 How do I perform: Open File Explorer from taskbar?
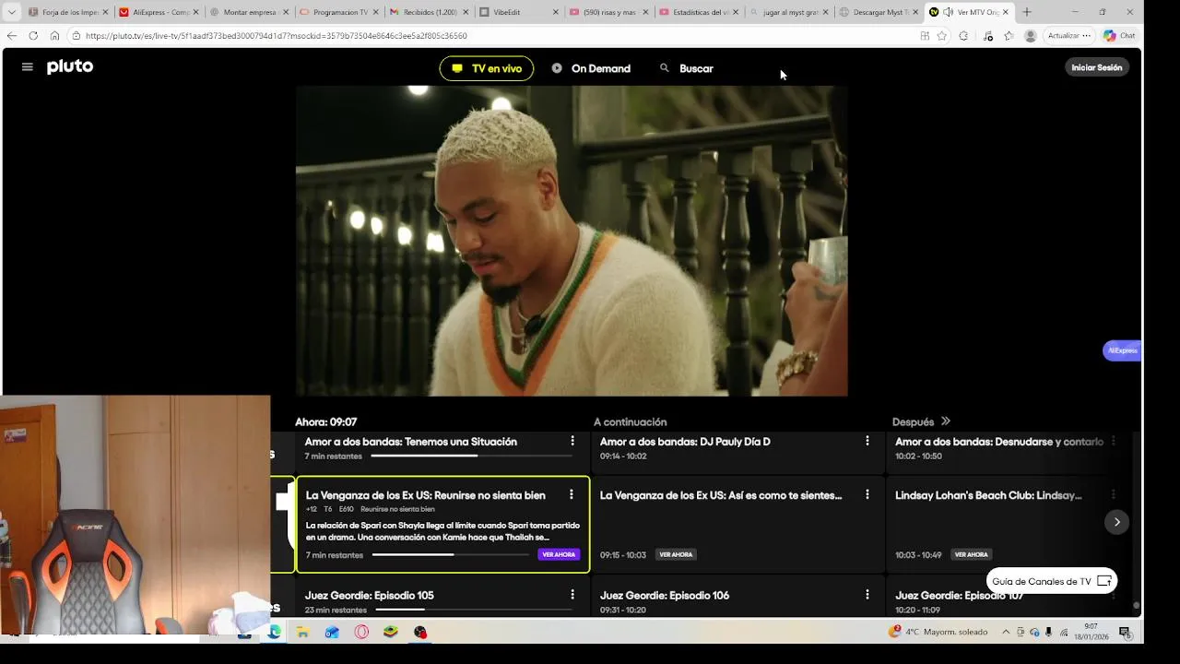302,633
